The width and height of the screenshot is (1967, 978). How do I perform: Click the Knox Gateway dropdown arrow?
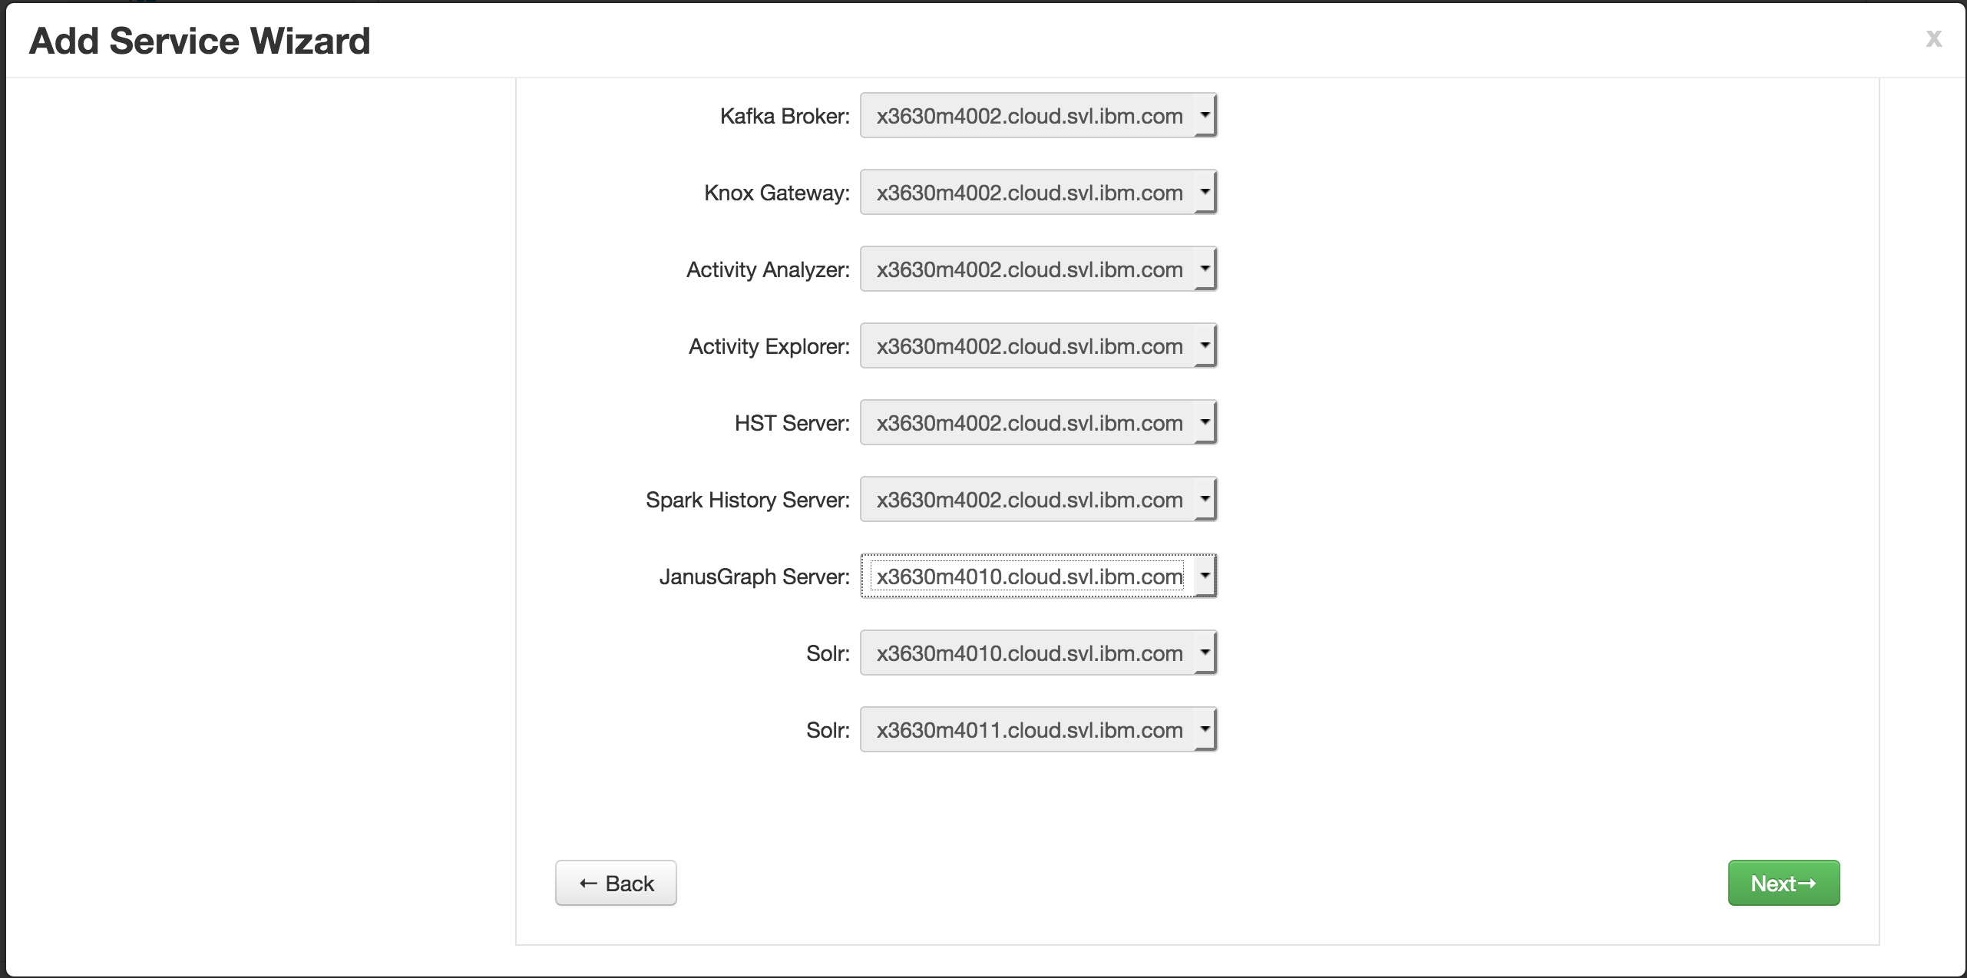[x=1205, y=192]
